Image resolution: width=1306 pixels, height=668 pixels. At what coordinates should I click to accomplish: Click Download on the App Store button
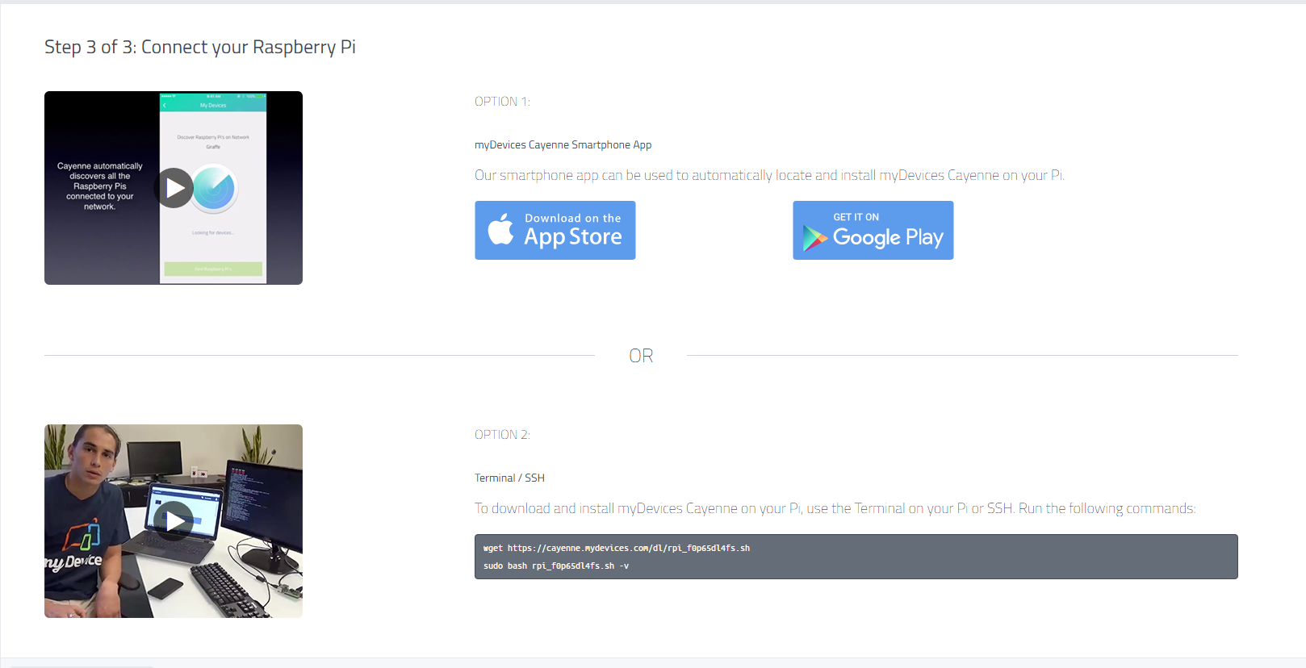click(x=555, y=230)
